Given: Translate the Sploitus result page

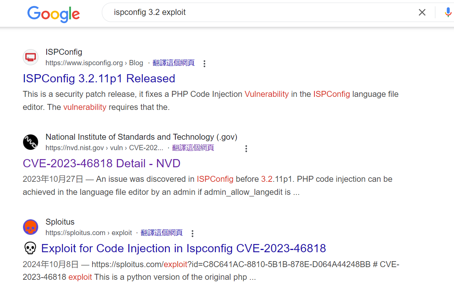Looking at the screenshot, I should point(162,232).
